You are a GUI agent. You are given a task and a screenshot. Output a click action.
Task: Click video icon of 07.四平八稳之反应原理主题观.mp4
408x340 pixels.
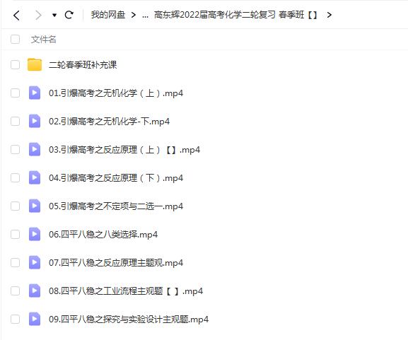pyautogui.click(x=35, y=262)
